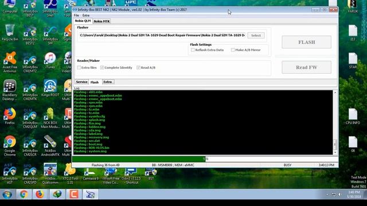Image resolution: width=367 pixels, height=206 pixels.
Task: Click the 'Flashing : sysinfo.cfg' log line
Action: (89, 116)
